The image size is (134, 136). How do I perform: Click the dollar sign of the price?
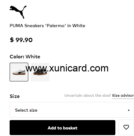[12, 40]
